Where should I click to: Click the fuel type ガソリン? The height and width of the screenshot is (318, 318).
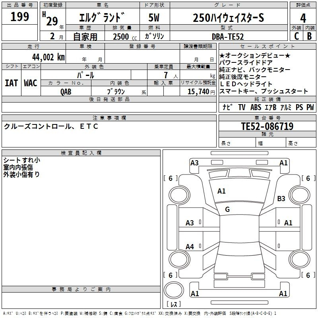tap(154, 36)
